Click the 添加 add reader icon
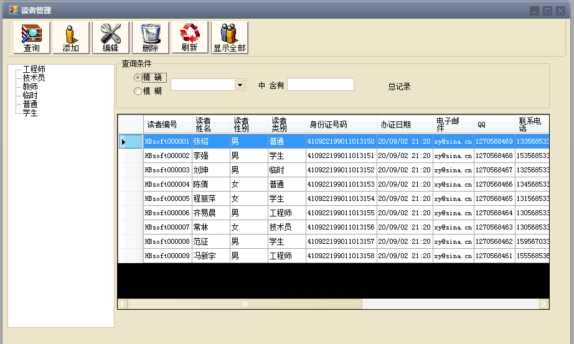The image size is (574, 344). point(71,38)
